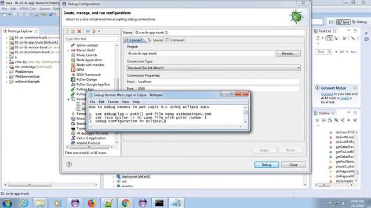Open Notepad Edit menu
371x208 pixels.
tap(101, 102)
